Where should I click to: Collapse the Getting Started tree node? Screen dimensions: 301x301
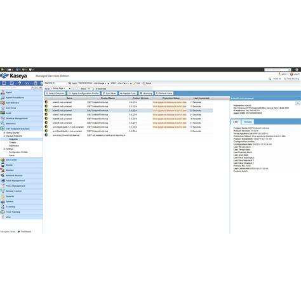pyautogui.click(x=4, y=133)
